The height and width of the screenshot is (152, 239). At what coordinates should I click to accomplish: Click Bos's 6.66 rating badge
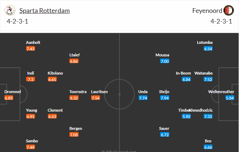208,147
